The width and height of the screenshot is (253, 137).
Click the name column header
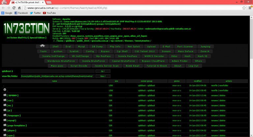(x=55, y=81)
